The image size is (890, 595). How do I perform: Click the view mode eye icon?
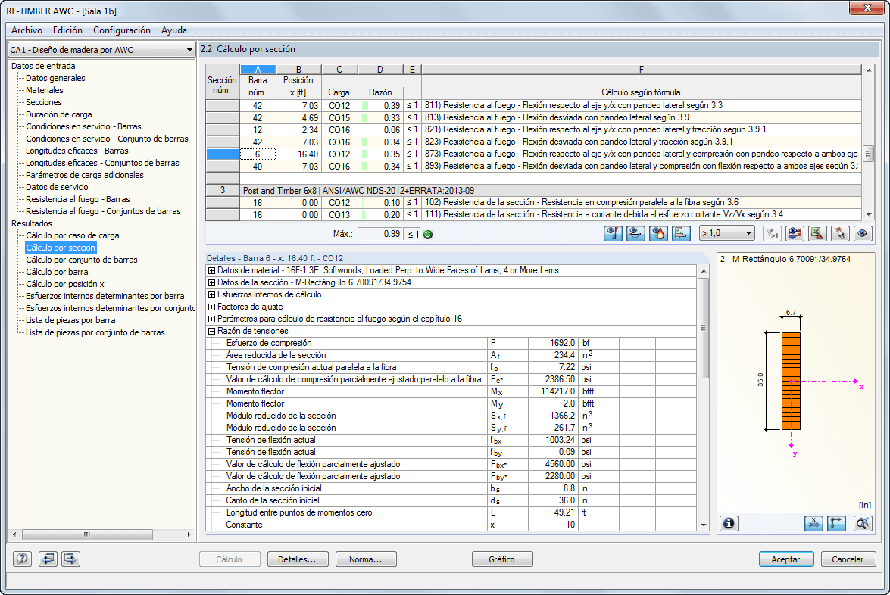click(863, 234)
